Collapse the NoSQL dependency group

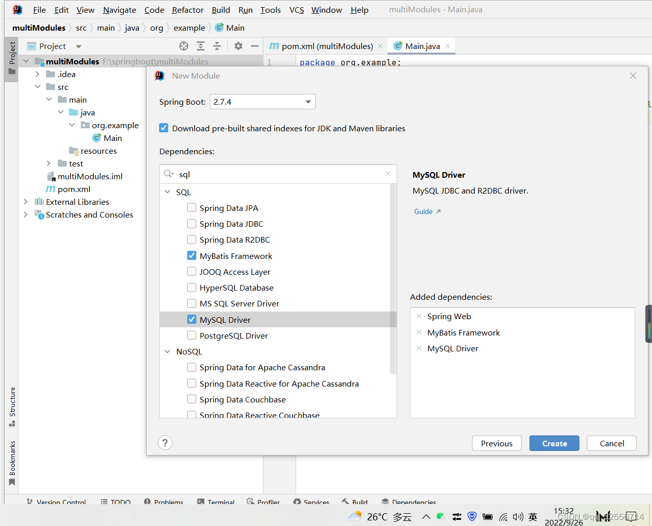coord(167,351)
